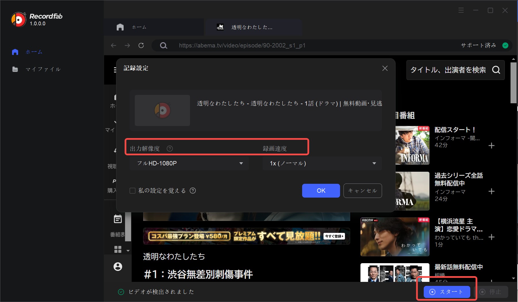This screenshot has height=302, width=518.
Task: Open the account profile icon
Action: (x=118, y=267)
